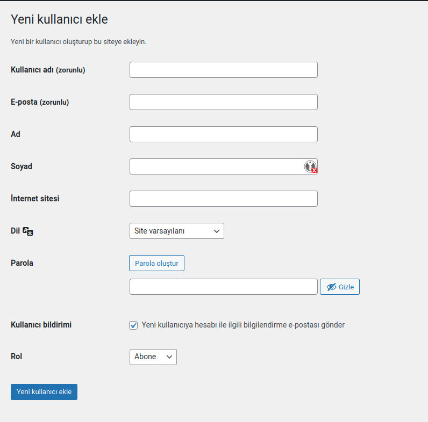Click the key icon in the Soyad field
Screen dimensions: 428x422
tap(310, 166)
